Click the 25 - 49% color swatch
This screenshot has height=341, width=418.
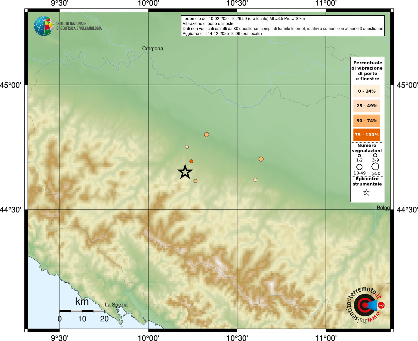(367, 106)
